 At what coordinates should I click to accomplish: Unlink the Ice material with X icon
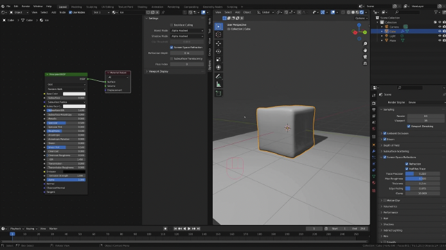[x=157, y=12]
